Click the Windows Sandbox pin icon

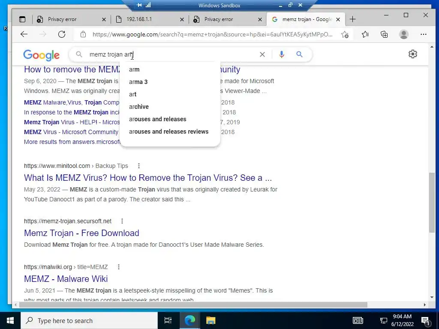point(139,5)
